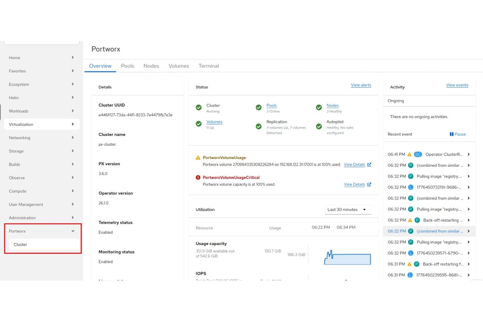Open the Last 30 minutes time range dropdown
The width and height of the screenshot is (483, 322).
click(x=348, y=209)
